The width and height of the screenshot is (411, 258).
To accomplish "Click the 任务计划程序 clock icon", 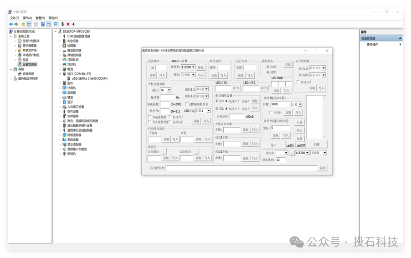I will tap(20, 41).
